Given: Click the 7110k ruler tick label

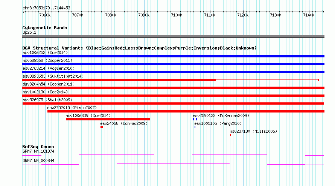Looking at the screenshot, I should pos(210,15).
